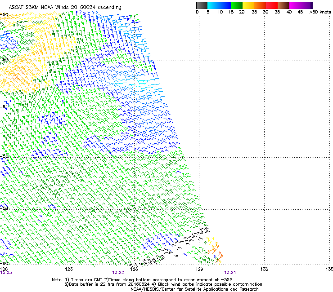Click the blue 10-15 knots legend segment
The width and height of the screenshot is (333, 292).
click(225, 5)
